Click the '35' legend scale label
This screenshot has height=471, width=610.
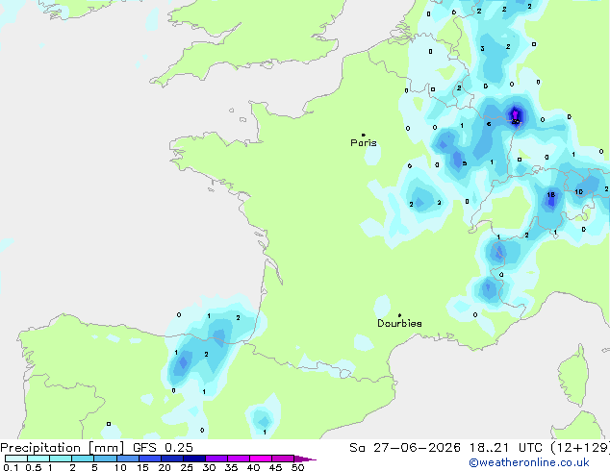tap(231, 467)
